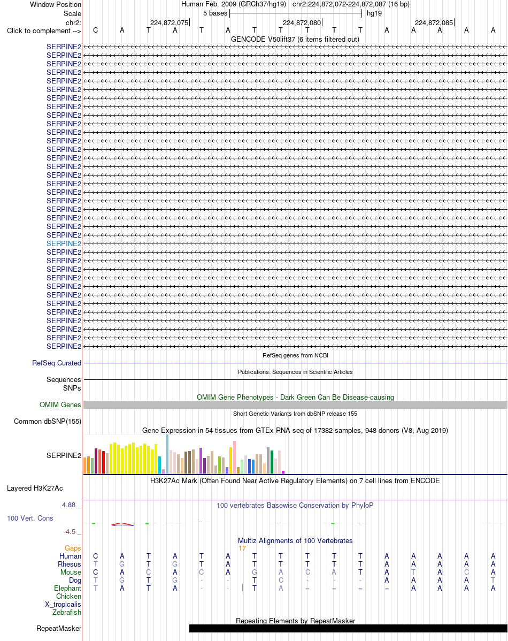The height and width of the screenshot is (641, 508).
Task: Click the 'Click to complement -->' label
Action: point(44,30)
